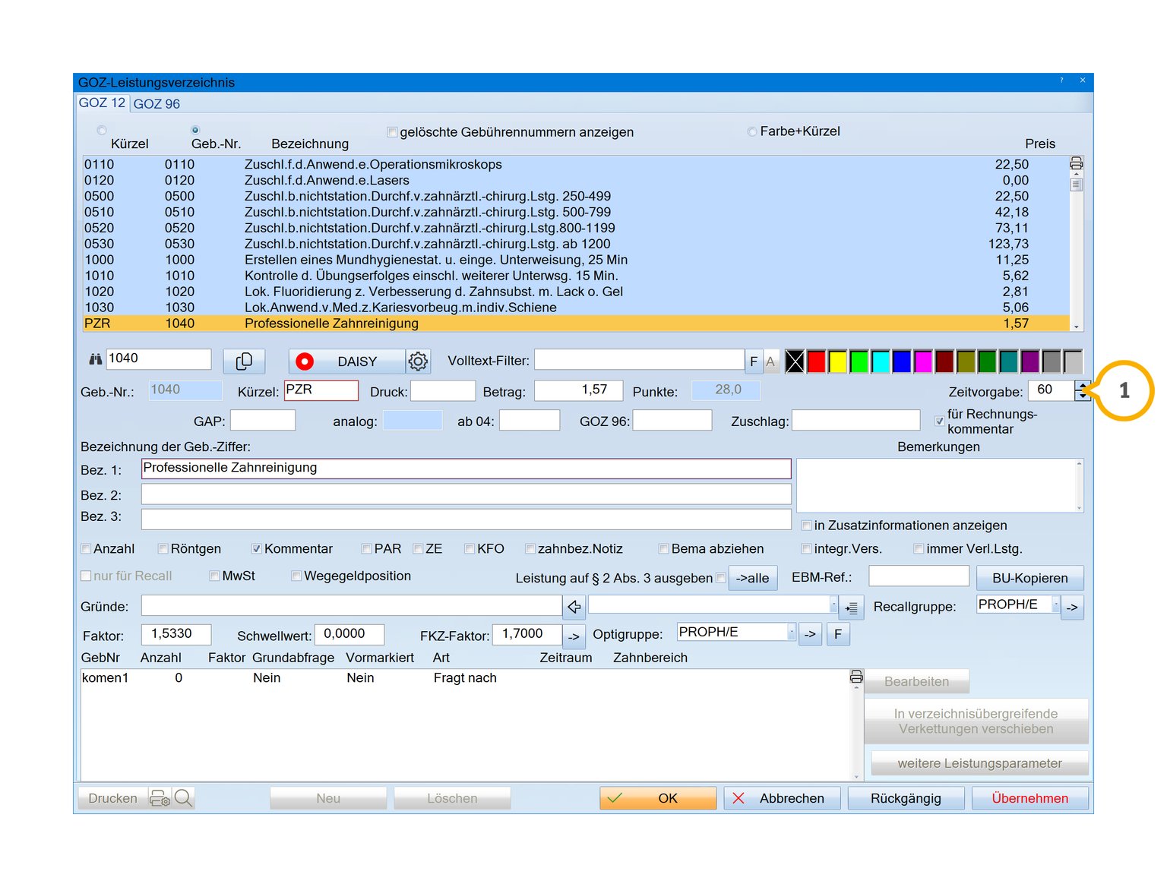Image resolution: width=1167 pixels, height=887 pixels.
Task: Enable gelöschte Gebührennummern anzeigen checkbox
Action: pyautogui.click(x=392, y=132)
